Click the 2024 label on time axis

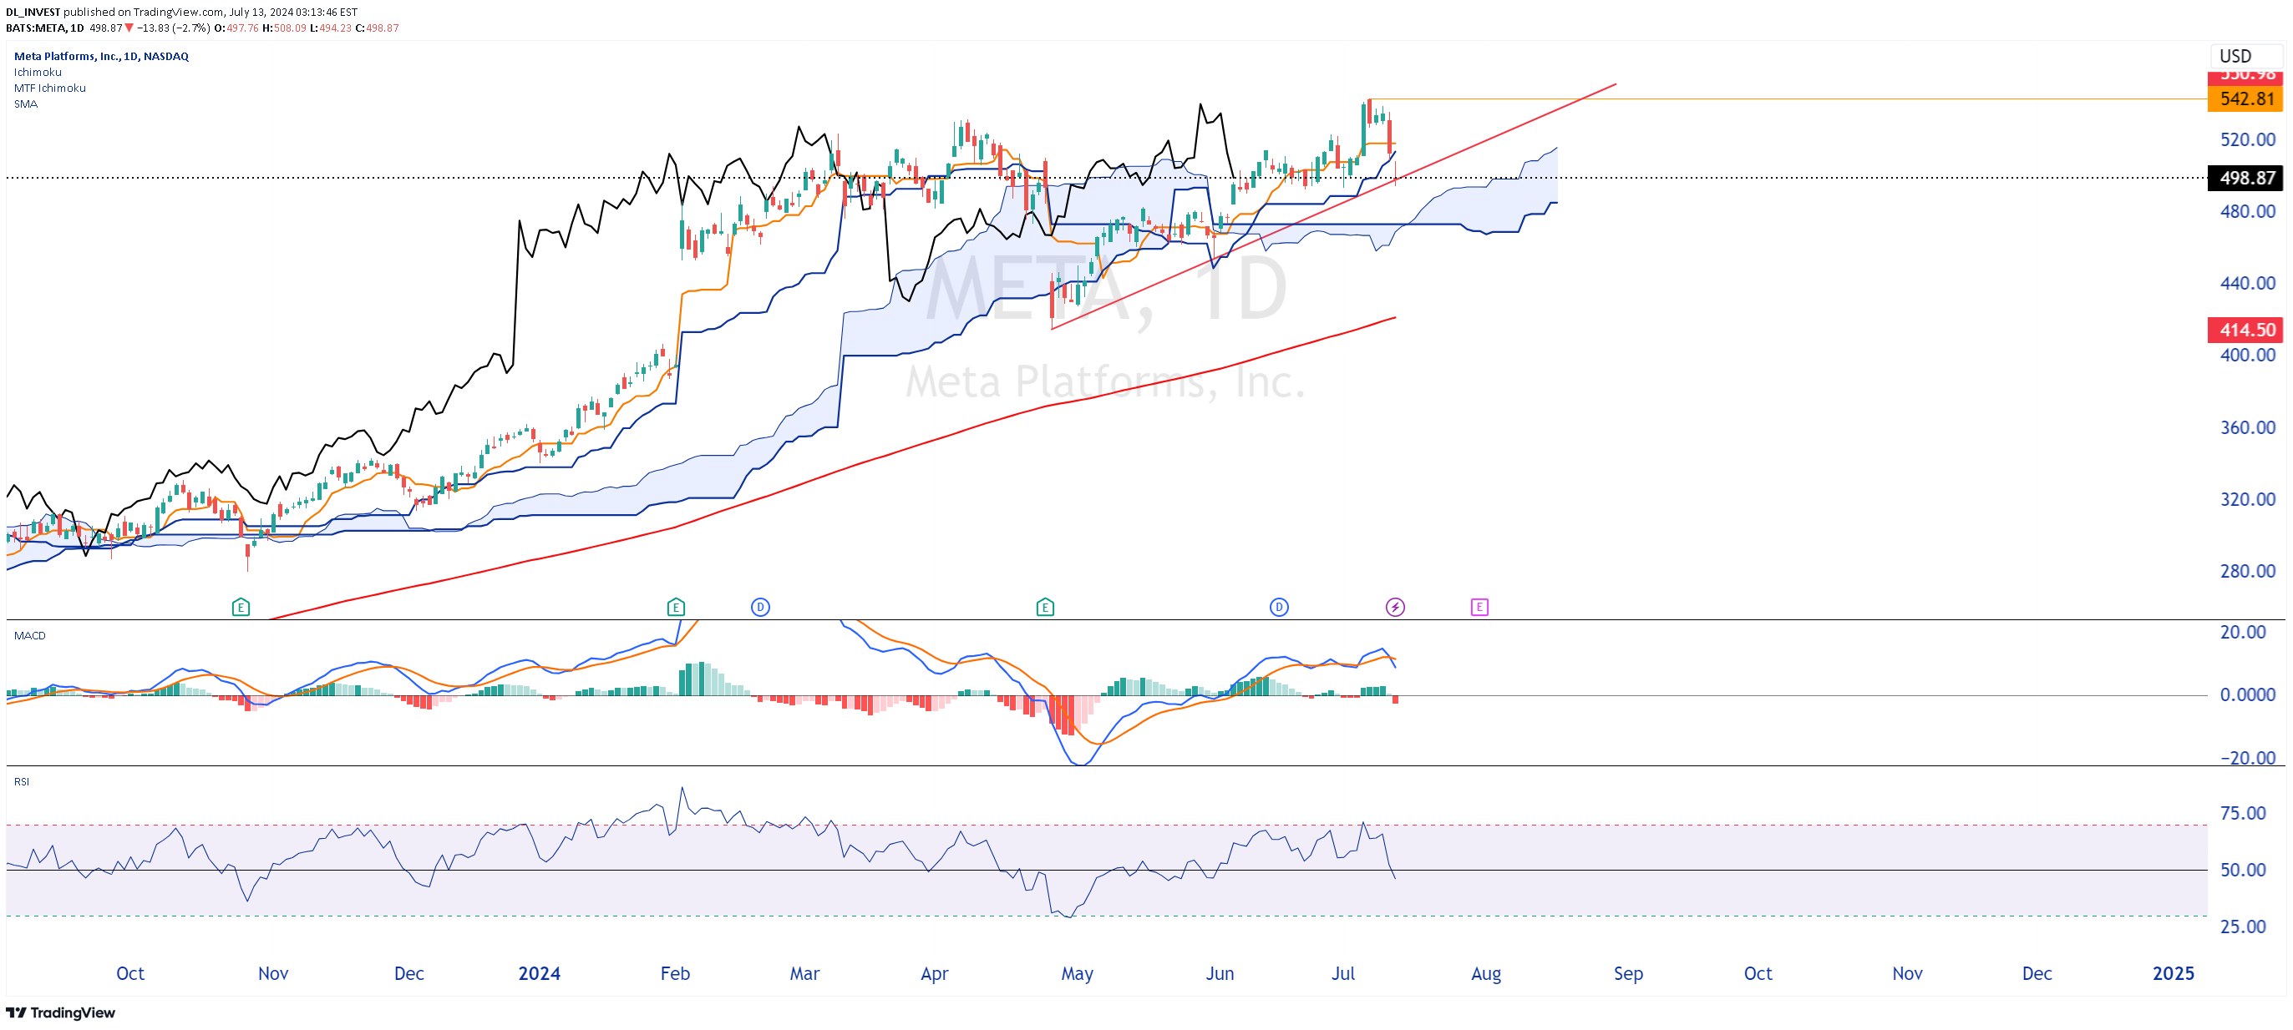540,974
